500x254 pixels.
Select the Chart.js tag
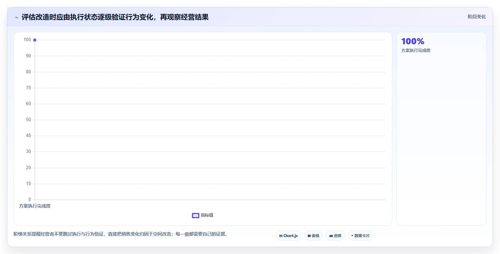[288, 236]
